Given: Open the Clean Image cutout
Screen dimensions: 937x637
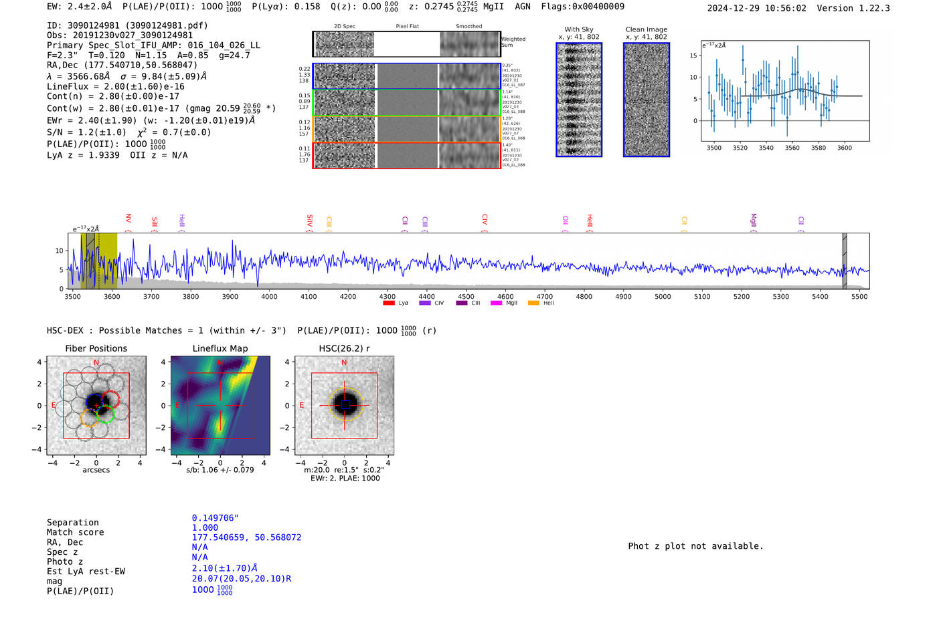Looking at the screenshot, I should pos(647,100).
